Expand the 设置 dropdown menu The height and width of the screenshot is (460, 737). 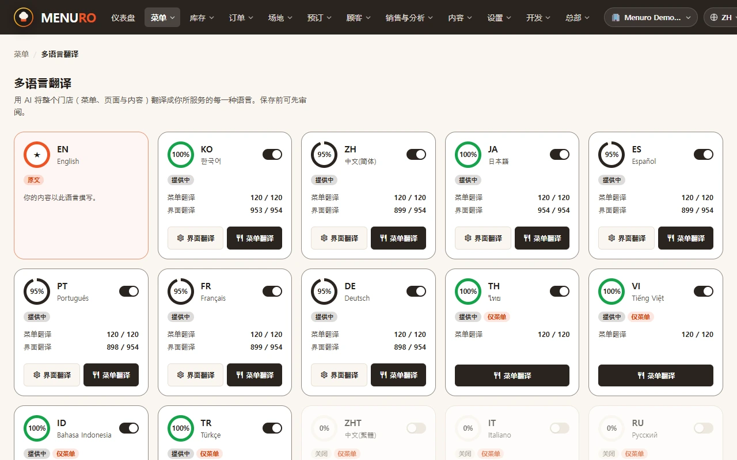pyautogui.click(x=499, y=18)
